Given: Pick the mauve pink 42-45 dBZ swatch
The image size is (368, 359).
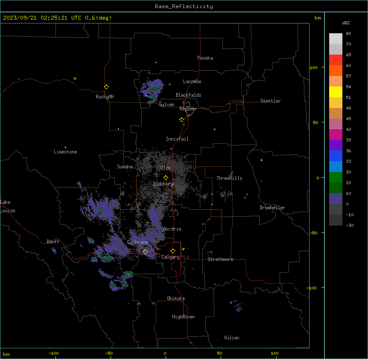Looking at the screenshot, I should pos(336,124).
